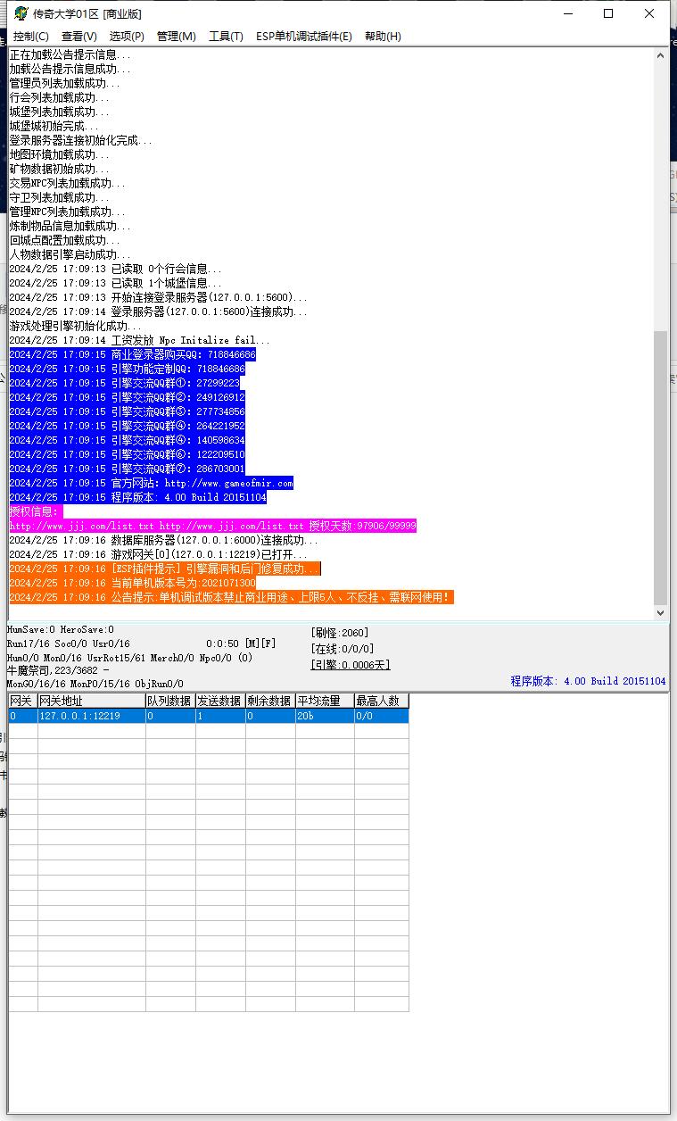Click the 最高人数 column header
The width and height of the screenshot is (677, 1121).
point(382,702)
